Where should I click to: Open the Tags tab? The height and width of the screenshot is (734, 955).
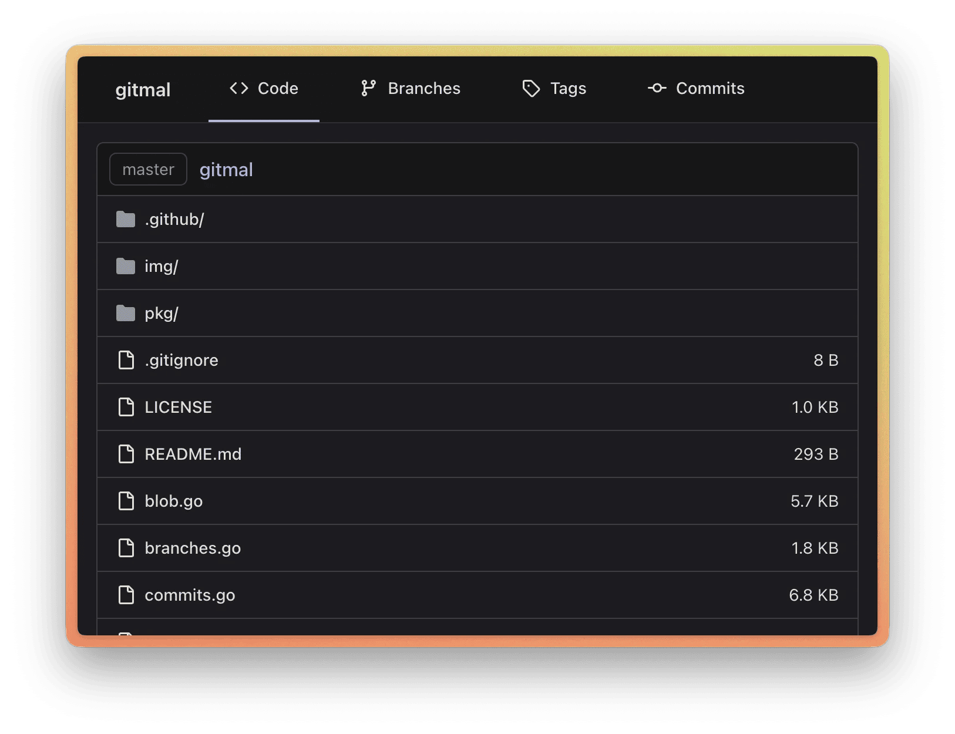pyautogui.click(x=554, y=89)
